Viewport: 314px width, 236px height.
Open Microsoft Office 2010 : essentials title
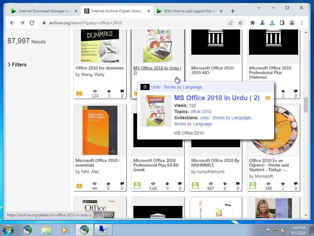pyautogui.click(x=98, y=163)
